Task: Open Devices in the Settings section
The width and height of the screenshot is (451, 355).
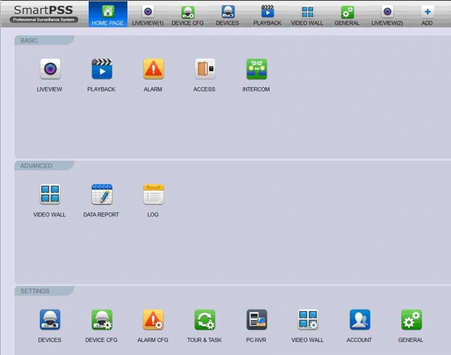Action: click(50, 320)
